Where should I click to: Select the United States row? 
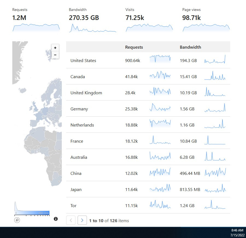click(x=148, y=60)
